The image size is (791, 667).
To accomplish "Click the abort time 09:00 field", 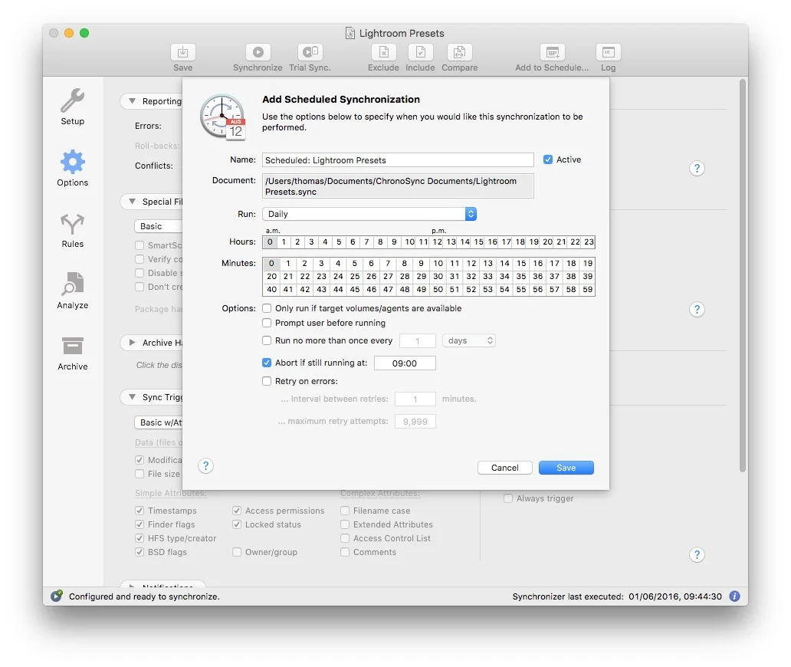I will point(405,363).
